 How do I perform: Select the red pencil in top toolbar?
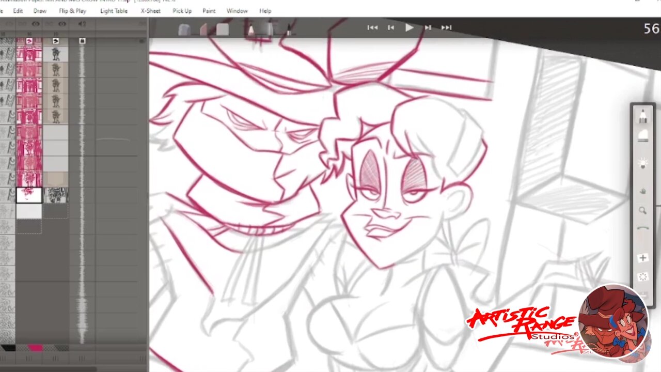coord(251,30)
